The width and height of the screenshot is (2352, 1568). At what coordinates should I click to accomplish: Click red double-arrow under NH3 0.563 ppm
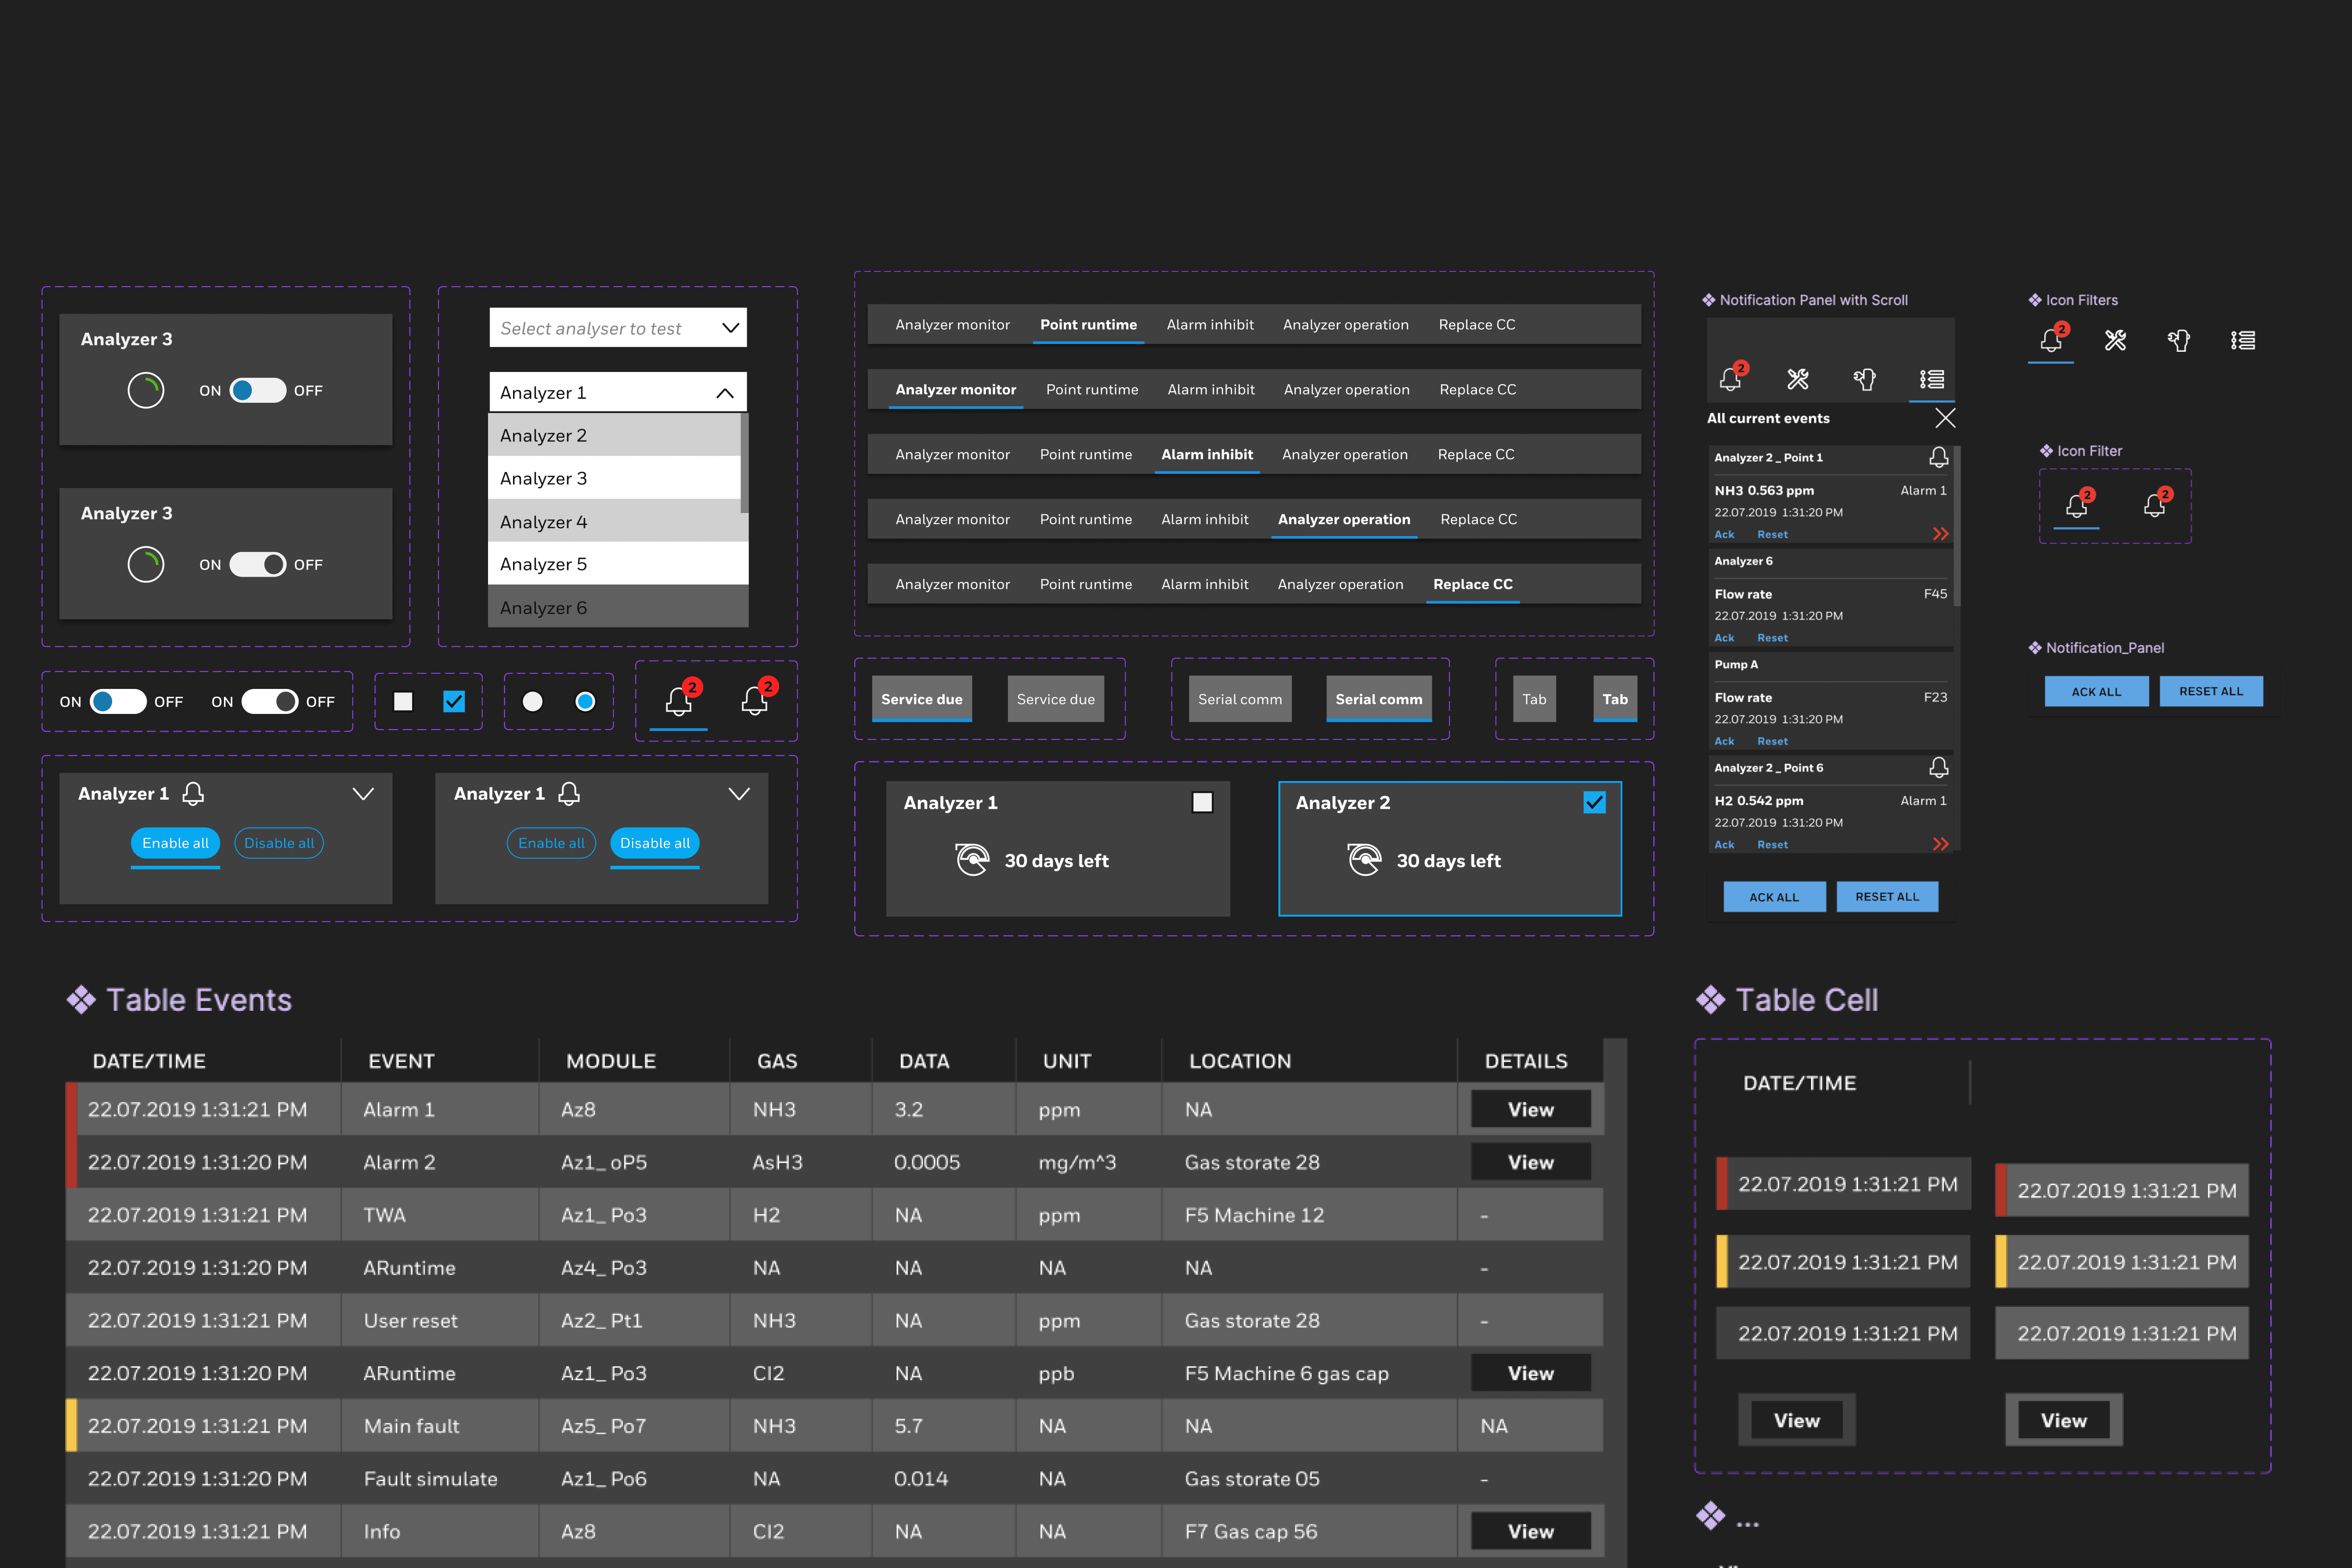1940,534
